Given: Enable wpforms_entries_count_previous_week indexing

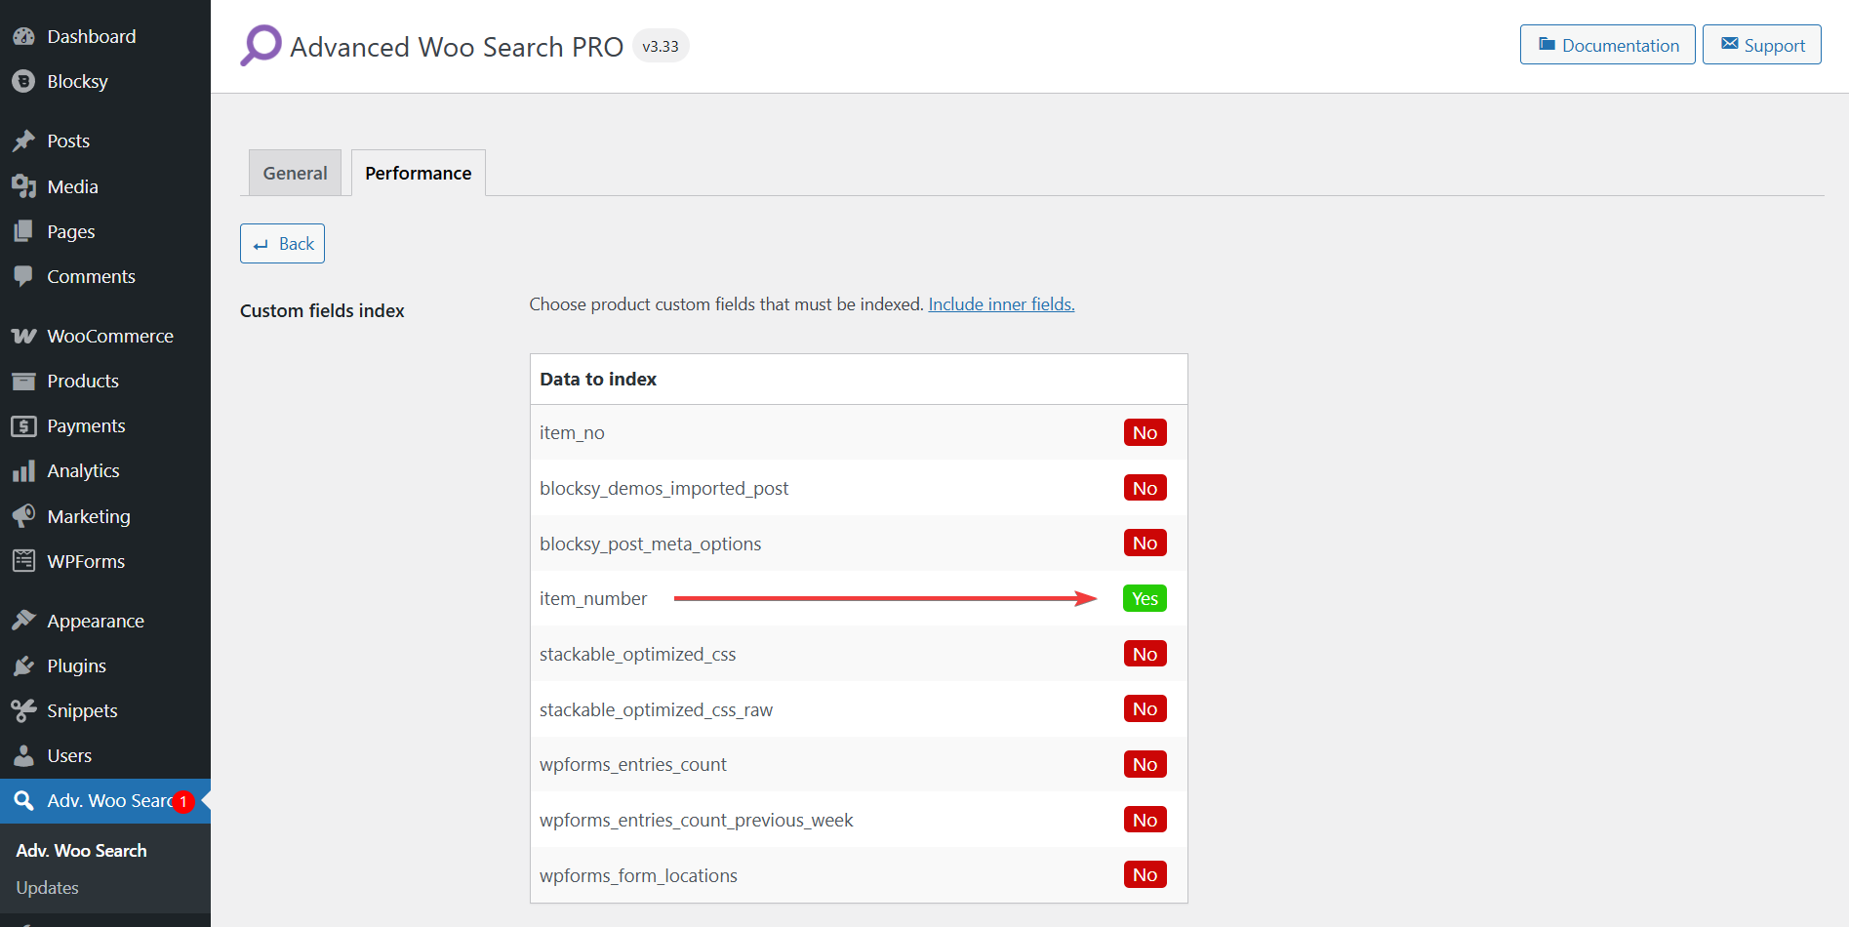Looking at the screenshot, I should 1145,820.
